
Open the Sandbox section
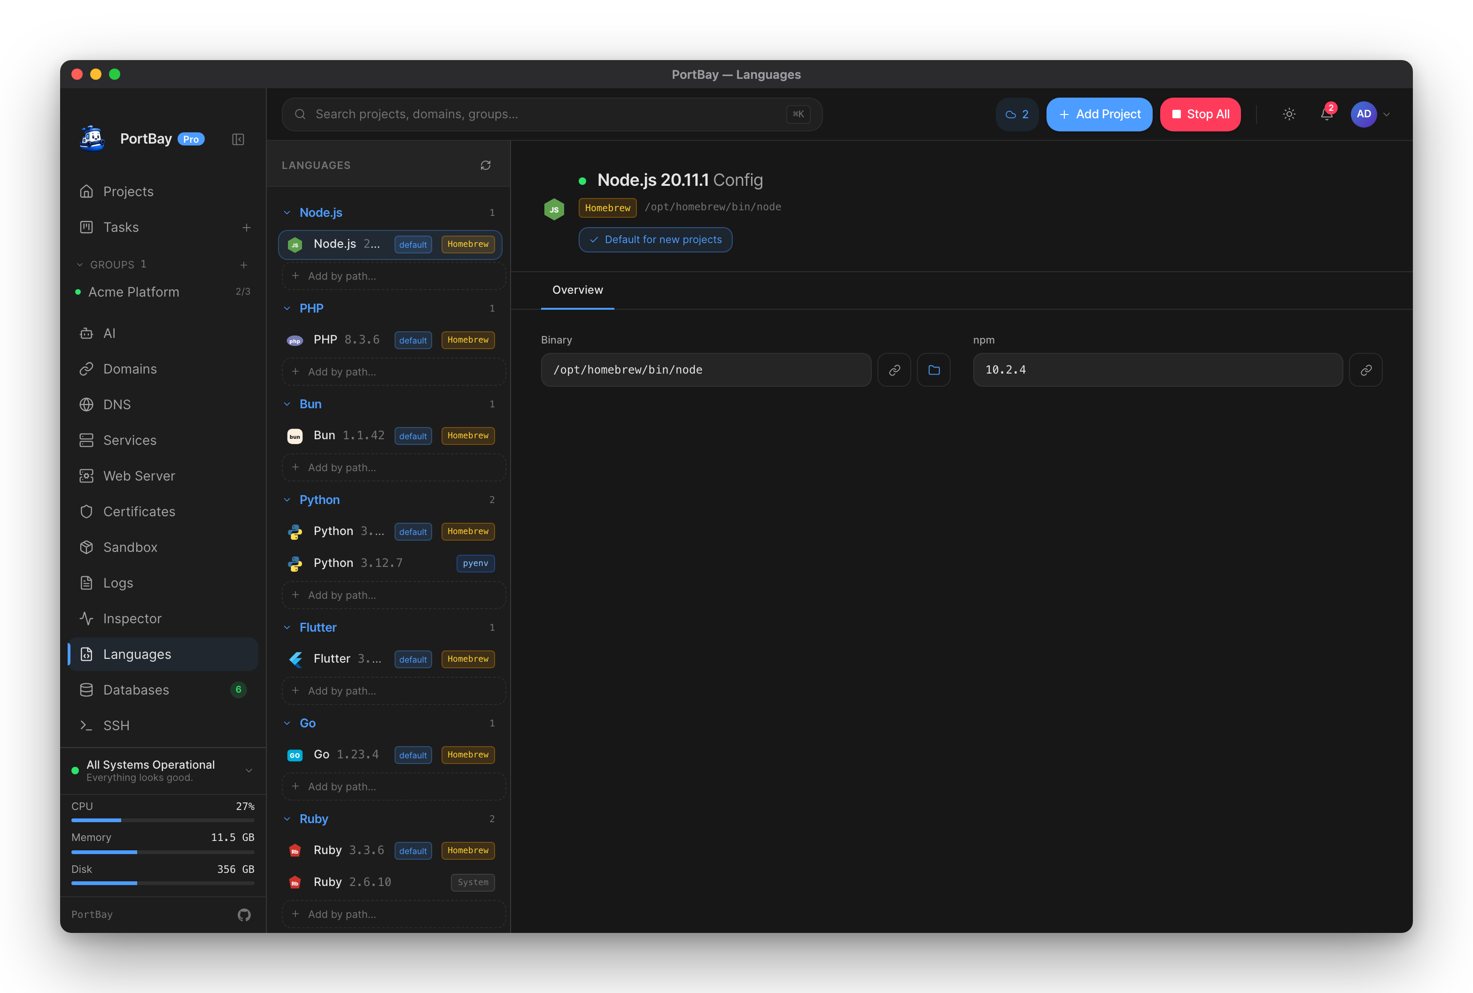(x=163, y=547)
